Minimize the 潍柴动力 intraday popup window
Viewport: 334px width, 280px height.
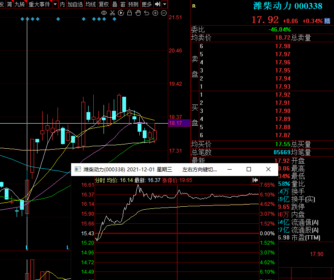point(230,170)
